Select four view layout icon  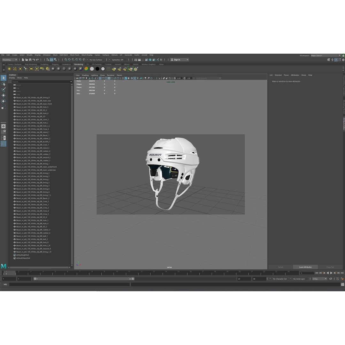click(x=3, y=132)
